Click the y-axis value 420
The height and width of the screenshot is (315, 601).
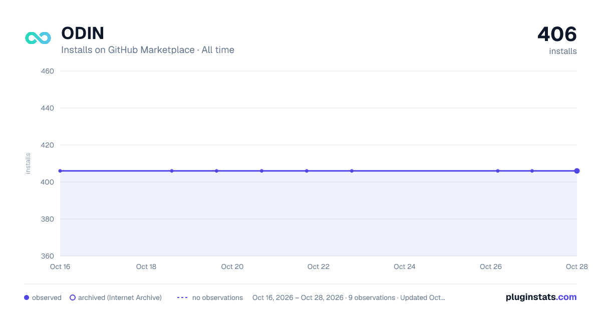[47, 145]
